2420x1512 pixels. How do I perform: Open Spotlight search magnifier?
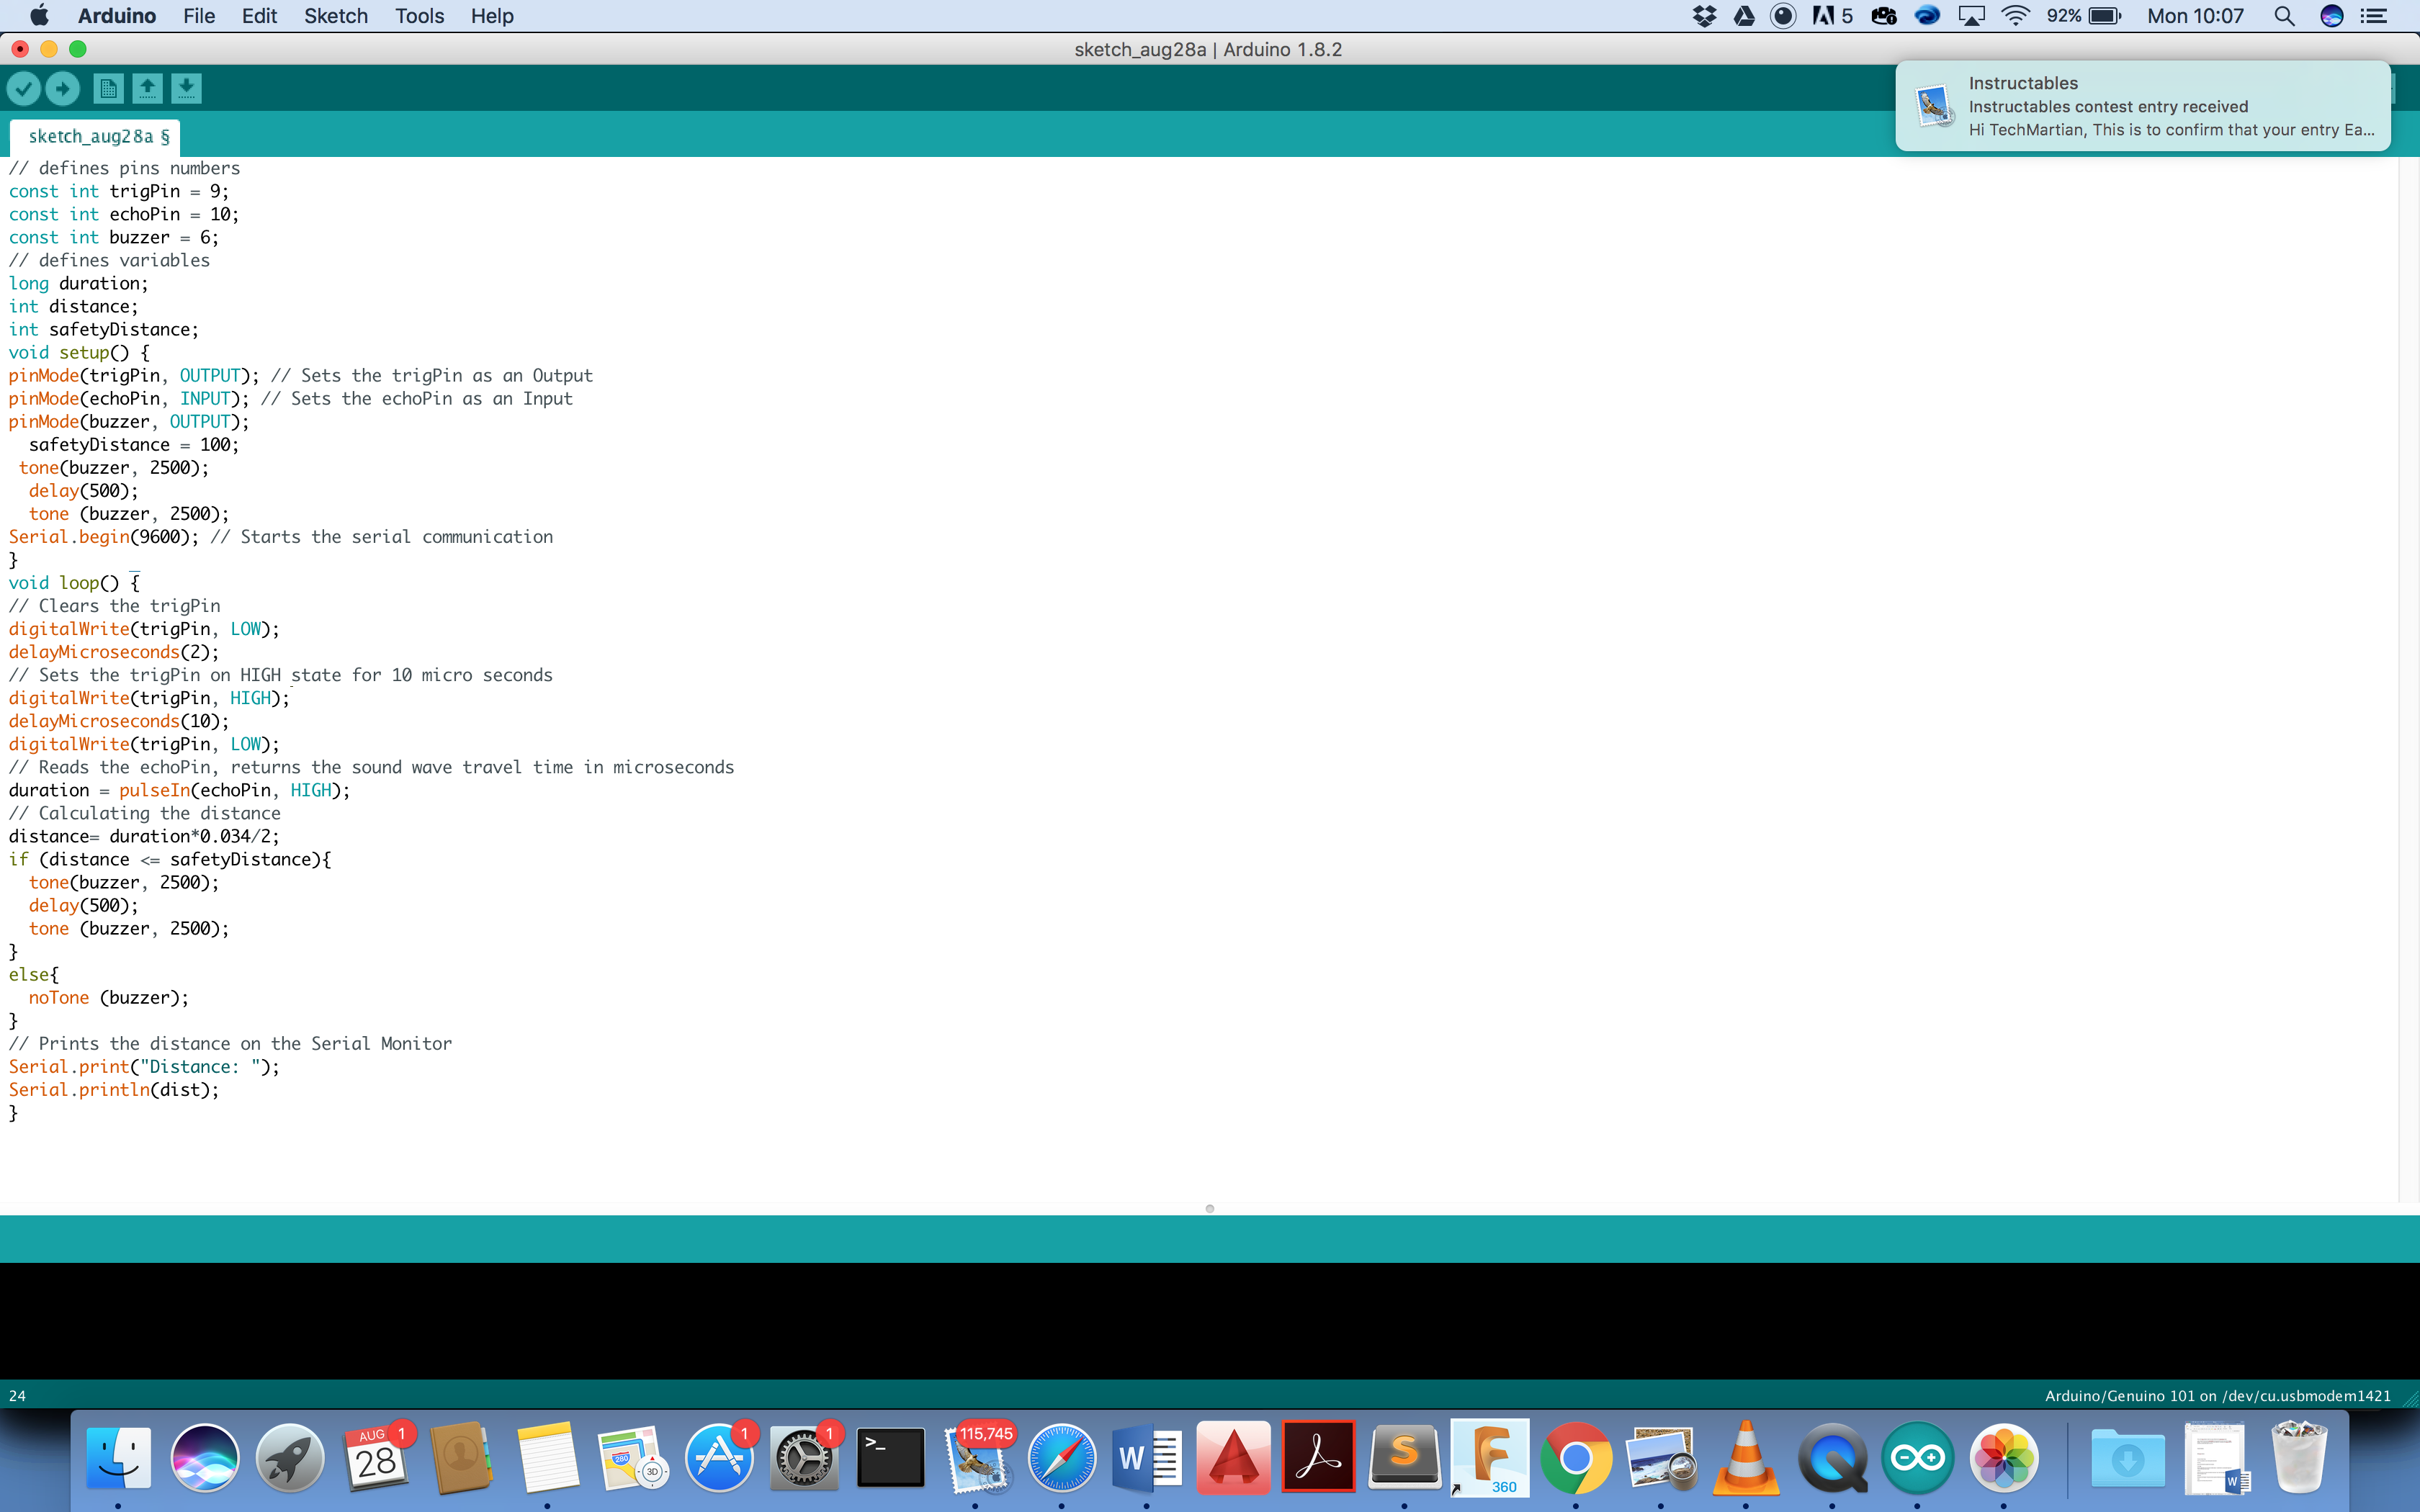pos(2284,16)
